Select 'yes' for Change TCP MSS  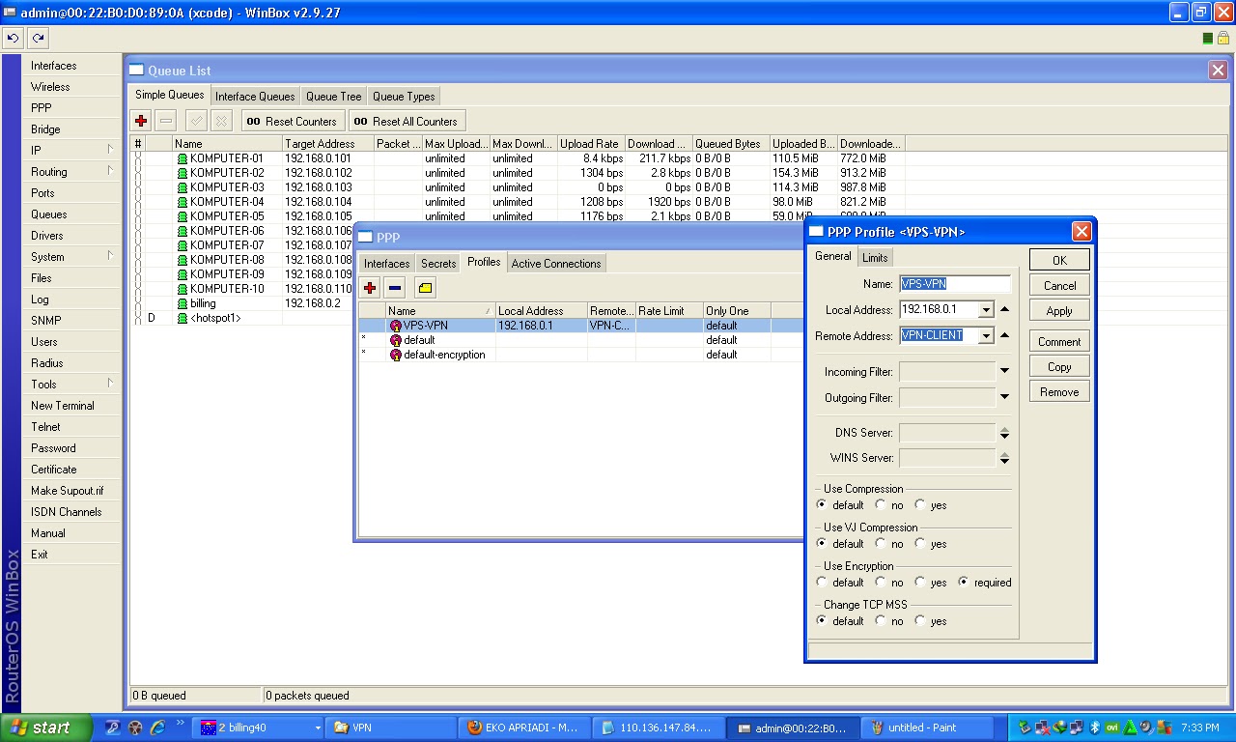coord(920,621)
